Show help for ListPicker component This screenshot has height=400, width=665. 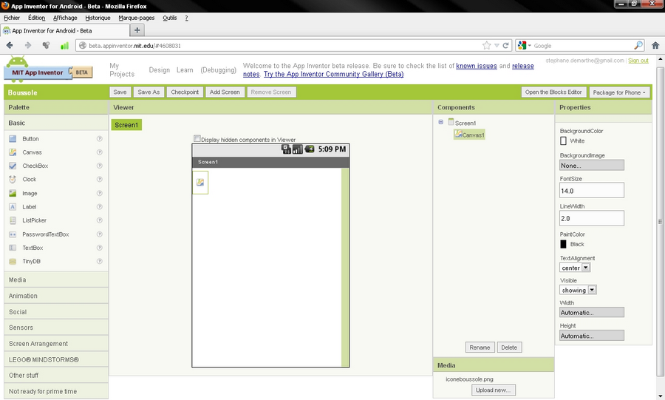[100, 220]
